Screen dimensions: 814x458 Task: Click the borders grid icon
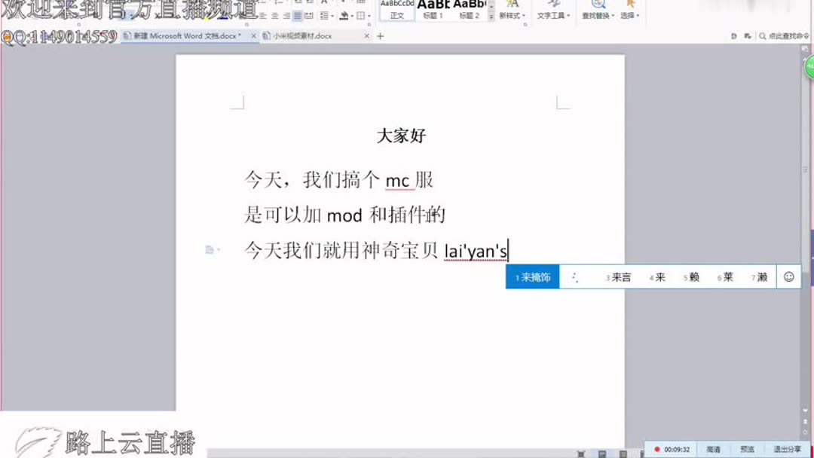(x=361, y=16)
